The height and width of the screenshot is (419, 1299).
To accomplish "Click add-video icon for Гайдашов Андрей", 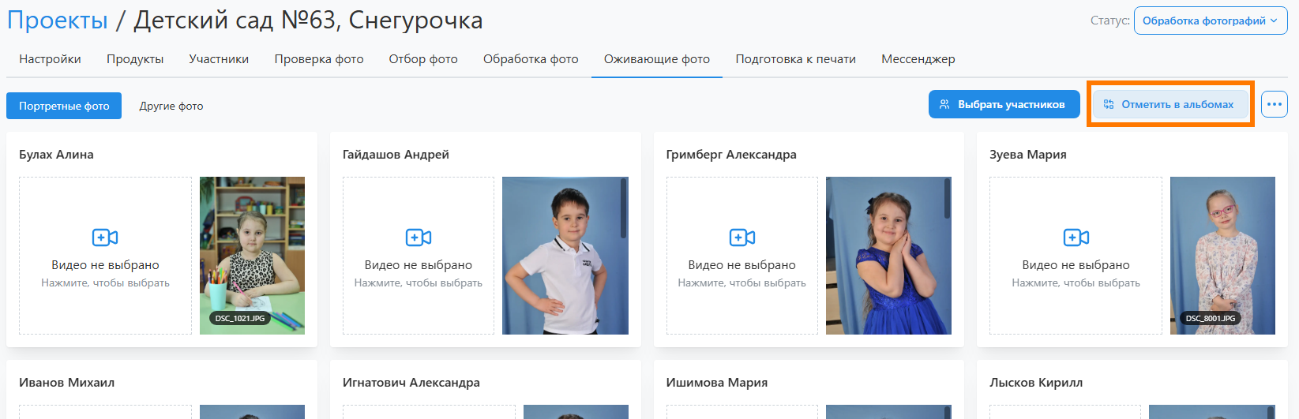I will click(418, 238).
